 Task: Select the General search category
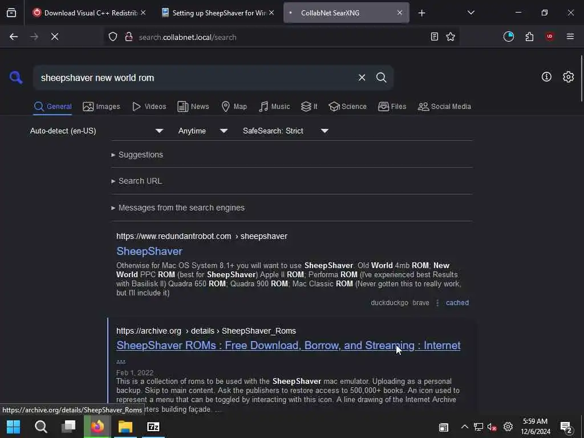(52, 107)
